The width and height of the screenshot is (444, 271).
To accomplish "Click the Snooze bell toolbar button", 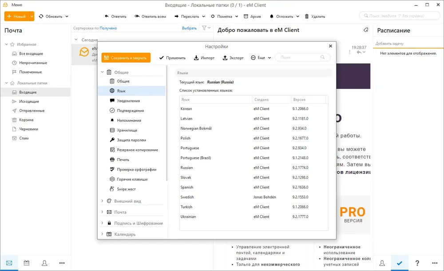I will click(281, 16).
